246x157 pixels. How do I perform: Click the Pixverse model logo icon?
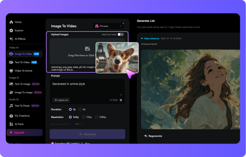click(x=97, y=26)
